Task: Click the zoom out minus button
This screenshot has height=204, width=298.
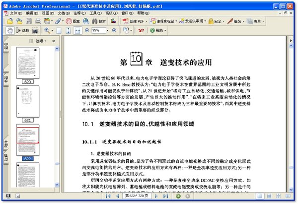Action: click(87, 30)
